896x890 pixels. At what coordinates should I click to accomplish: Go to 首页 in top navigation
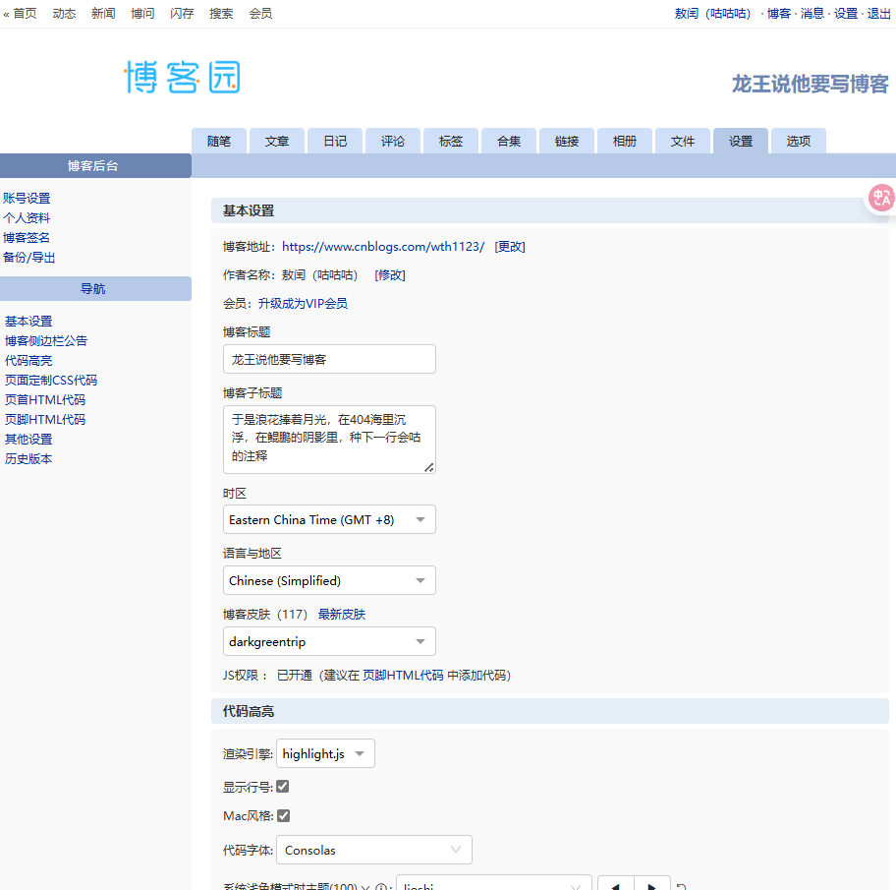tap(25, 13)
